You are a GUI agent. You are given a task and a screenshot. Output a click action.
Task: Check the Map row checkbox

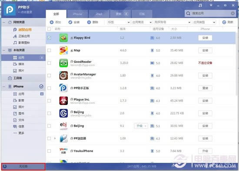click(x=49, y=50)
